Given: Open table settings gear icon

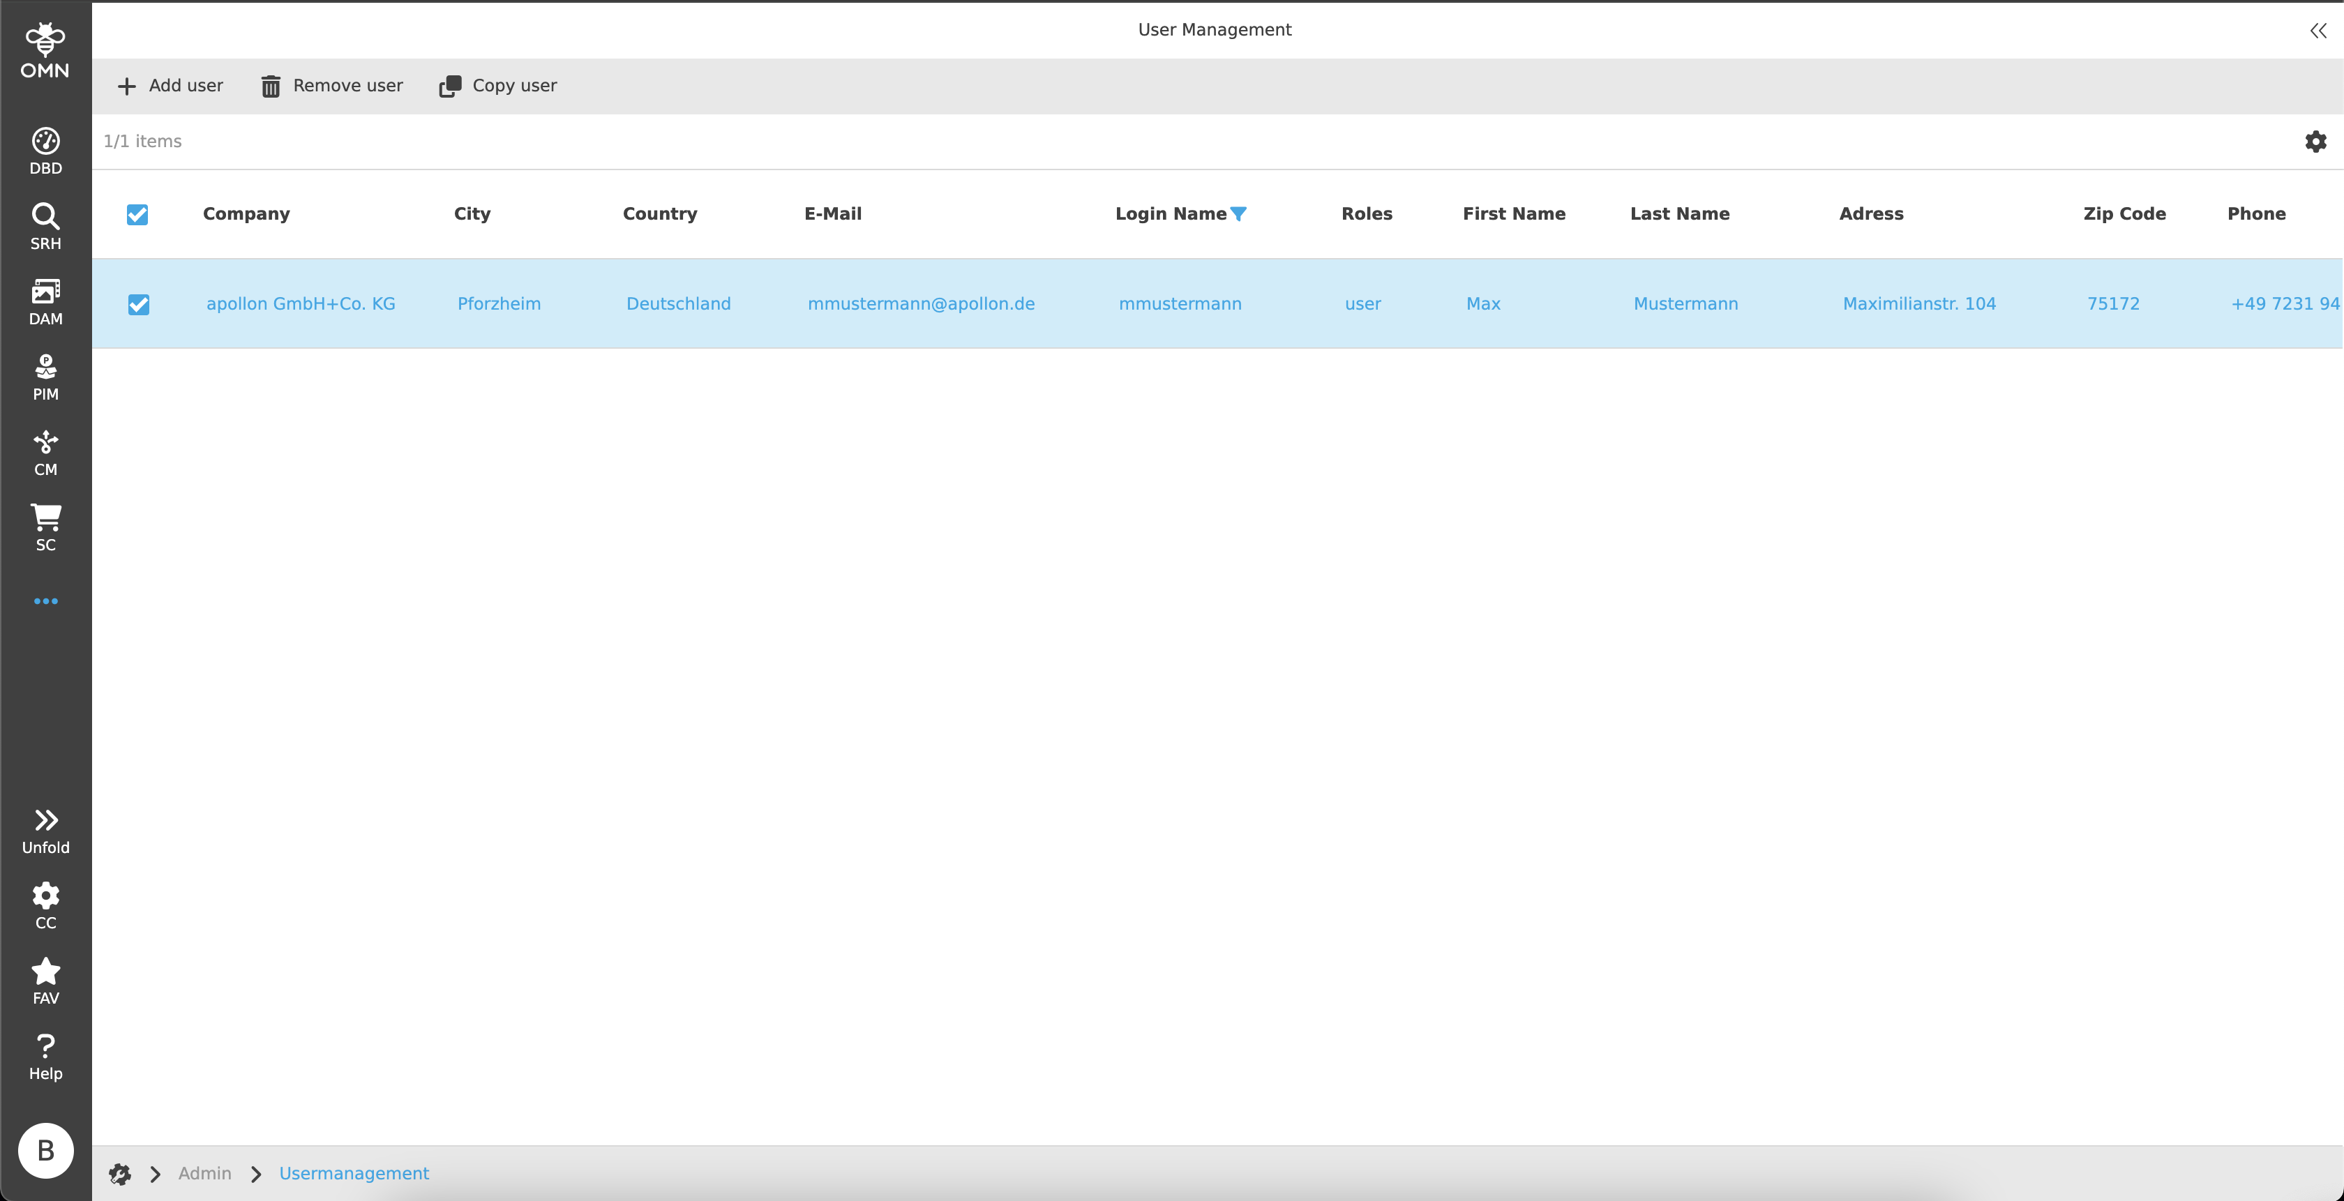Looking at the screenshot, I should 2315,141.
